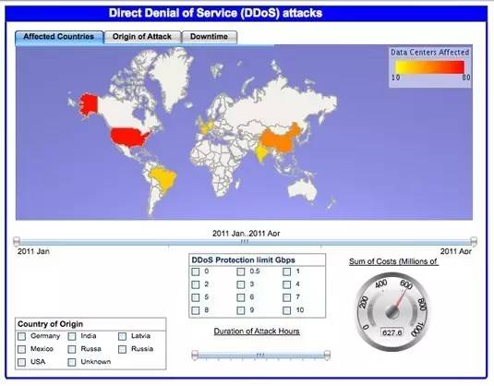
Task: Select the 10 Gbps protection limit checkbox
Action: point(286,310)
